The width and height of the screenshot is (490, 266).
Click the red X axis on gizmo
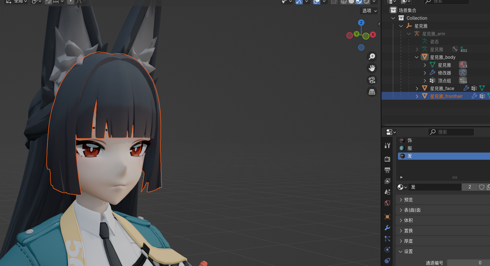tap(373, 35)
